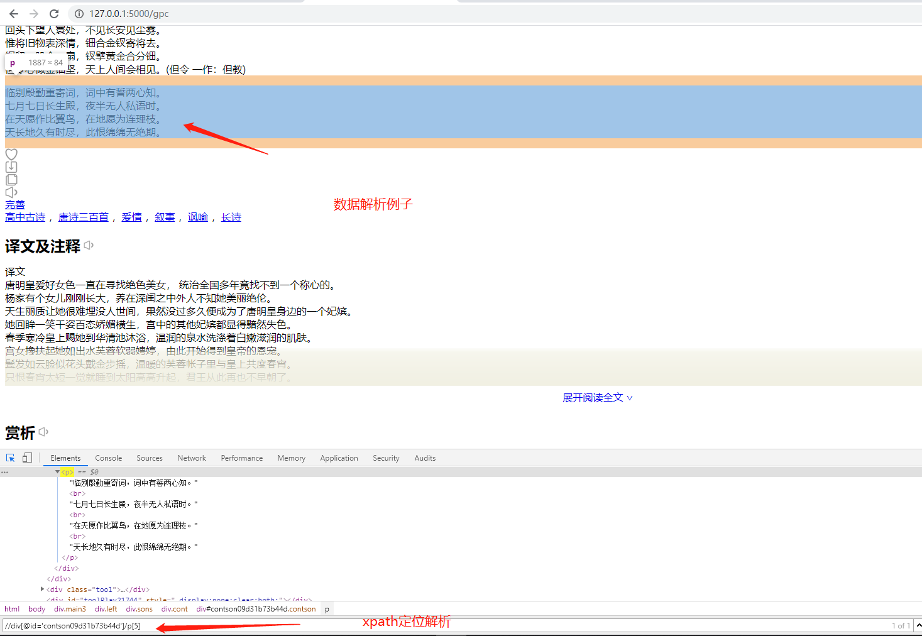Switch to the Elements tab

(65, 458)
